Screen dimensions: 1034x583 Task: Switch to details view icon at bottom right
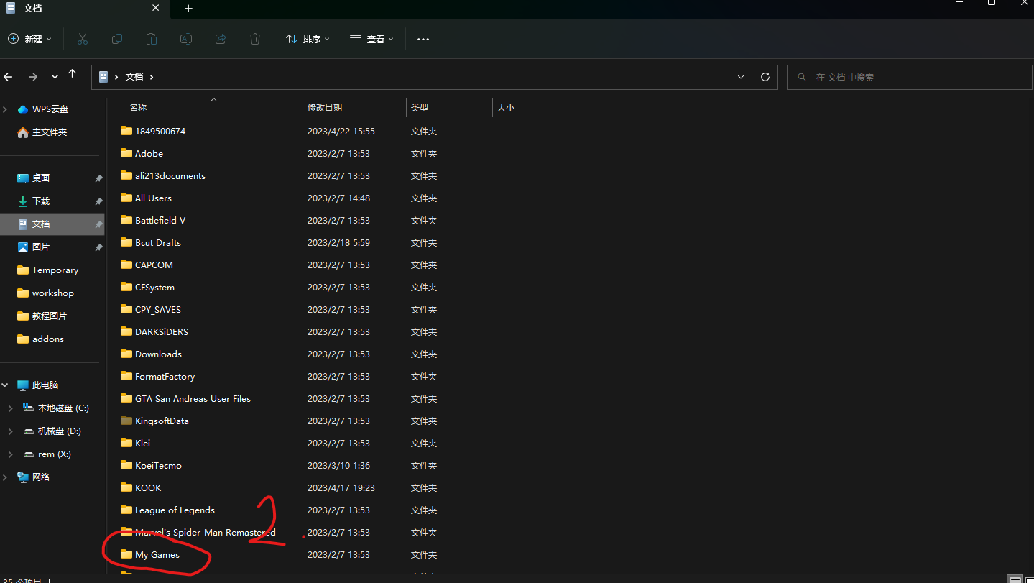[1014, 579]
